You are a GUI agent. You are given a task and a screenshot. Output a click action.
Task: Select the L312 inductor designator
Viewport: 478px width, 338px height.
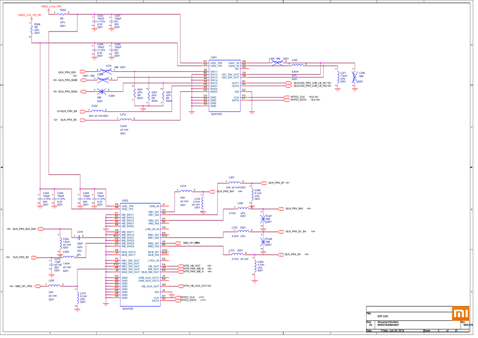(x=123, y=115)
